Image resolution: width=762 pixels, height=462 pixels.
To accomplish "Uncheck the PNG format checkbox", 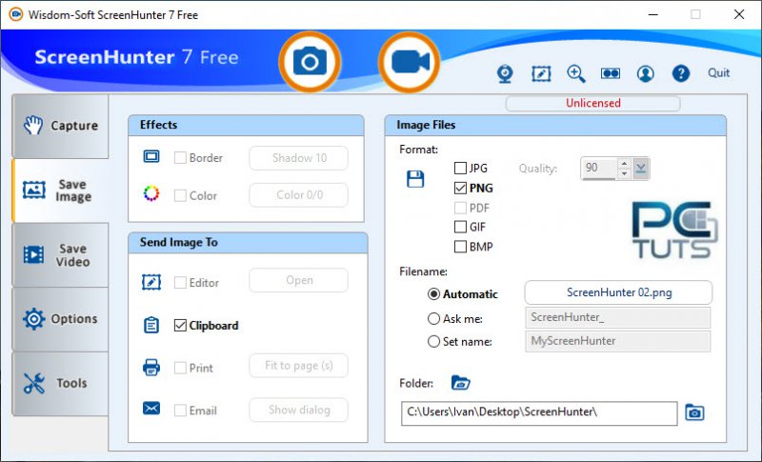I will click(x=460, y=188).
